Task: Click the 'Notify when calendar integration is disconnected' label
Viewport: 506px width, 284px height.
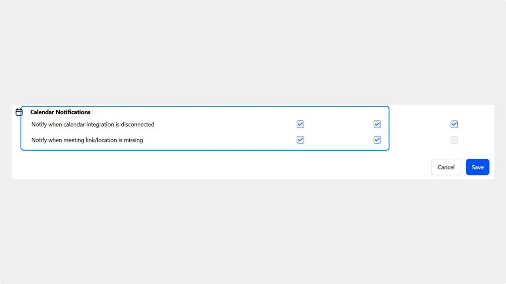Action: [x=93, y=124]
